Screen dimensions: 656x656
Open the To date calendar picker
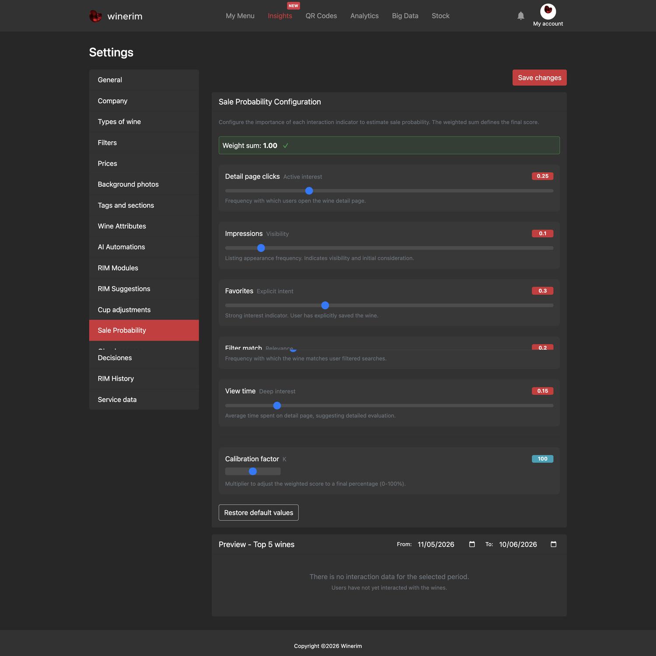click(x=553, y=544)
